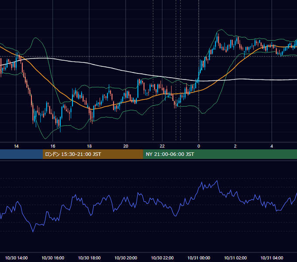Click the 2 hour axis label
The width and height of the screenshot is (297, 262).
tap(235, 146)
